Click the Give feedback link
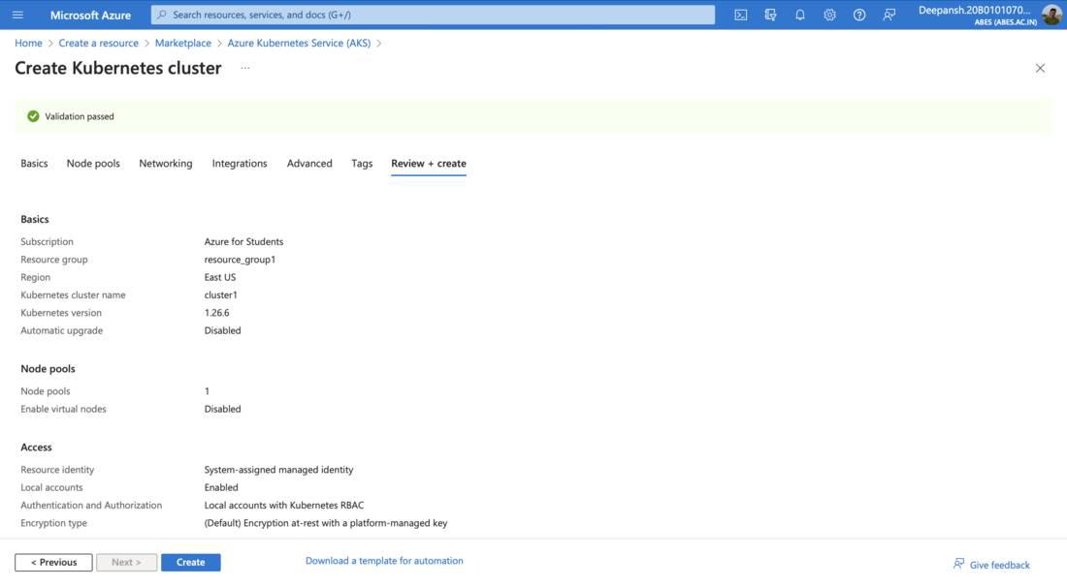Screen dimensions: 1067x587 [1000, 565]
